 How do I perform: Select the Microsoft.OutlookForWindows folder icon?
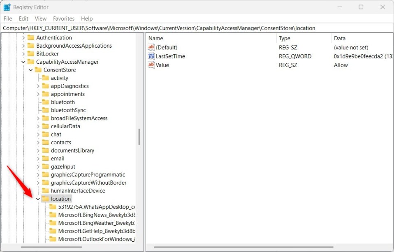tap(53, 239)
